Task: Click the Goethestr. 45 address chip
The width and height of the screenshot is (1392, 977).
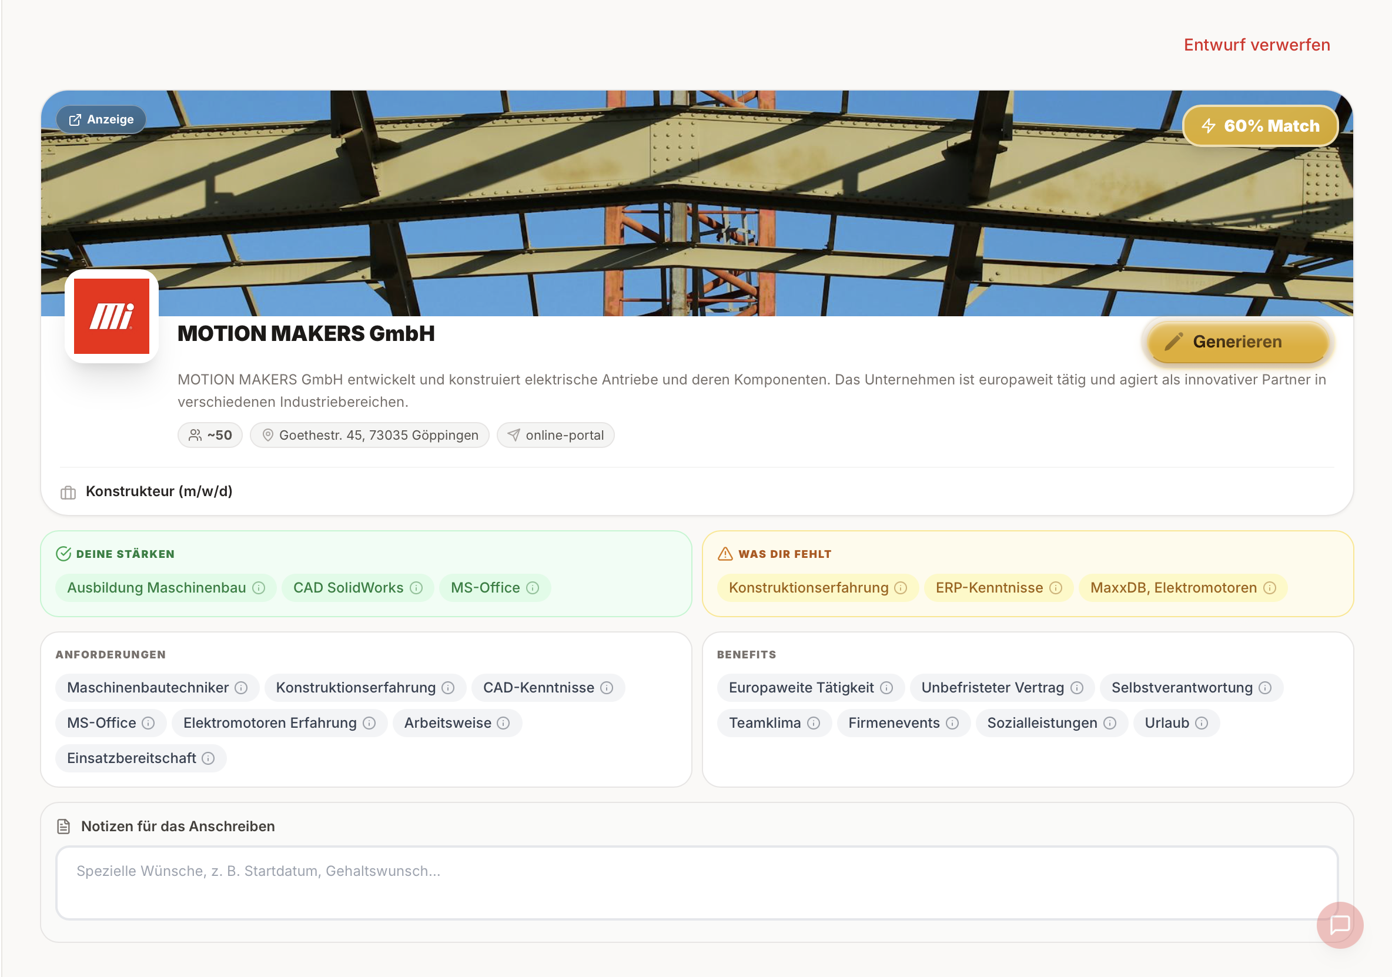Action: pyautogui.click(x=369, y=435)
